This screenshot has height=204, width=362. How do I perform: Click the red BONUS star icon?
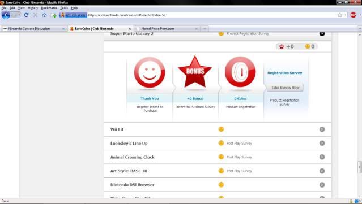195,72
